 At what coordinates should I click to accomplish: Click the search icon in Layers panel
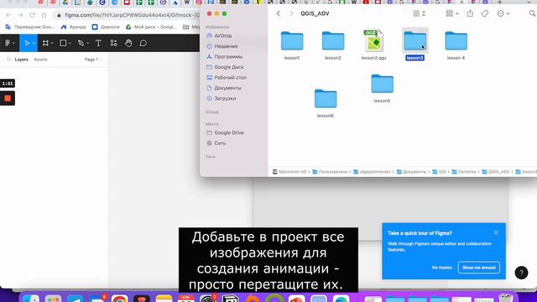8,60
